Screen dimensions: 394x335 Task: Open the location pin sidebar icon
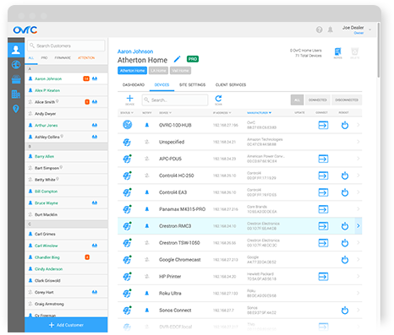[x=16, y=109]
